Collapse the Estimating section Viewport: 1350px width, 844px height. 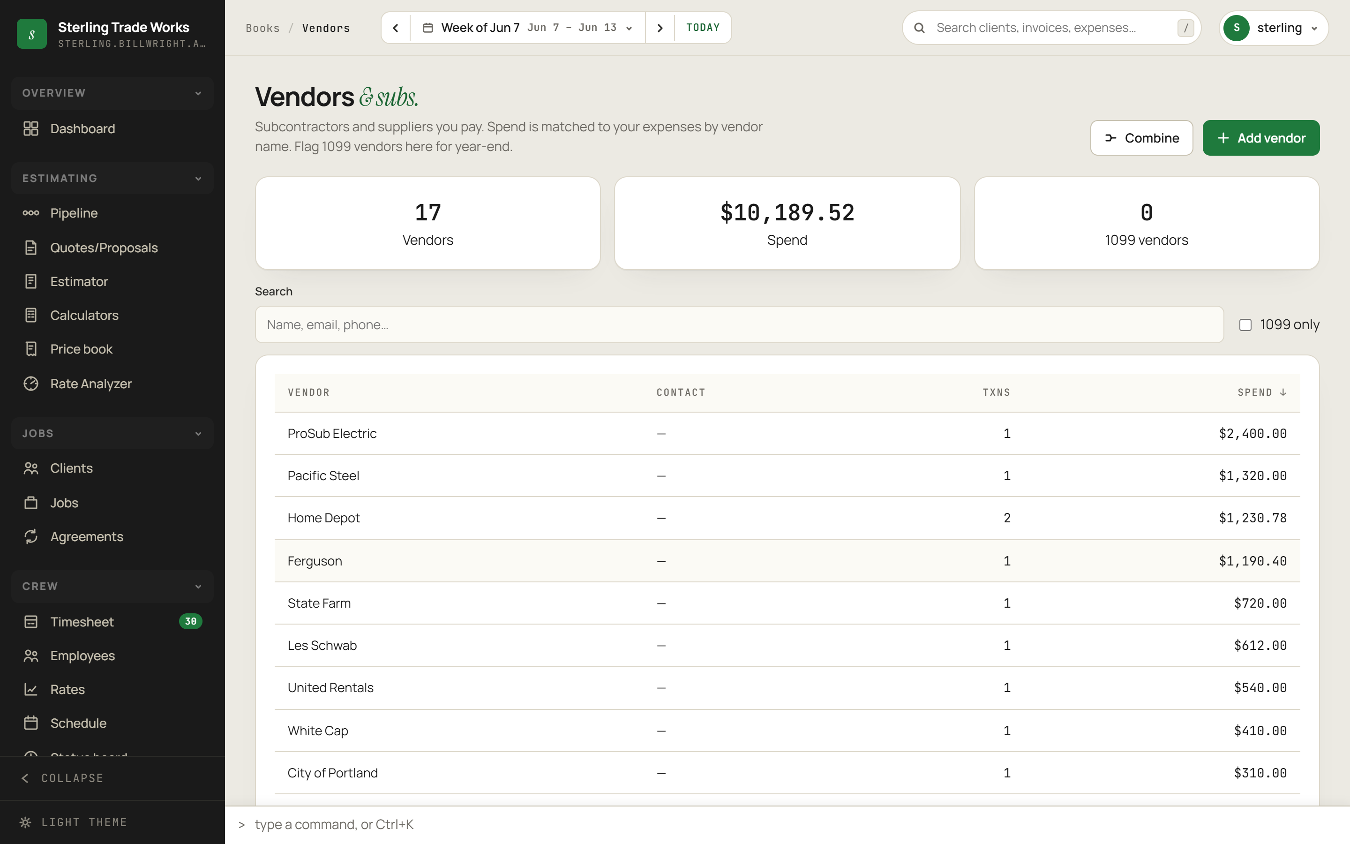tap(112, 178)
